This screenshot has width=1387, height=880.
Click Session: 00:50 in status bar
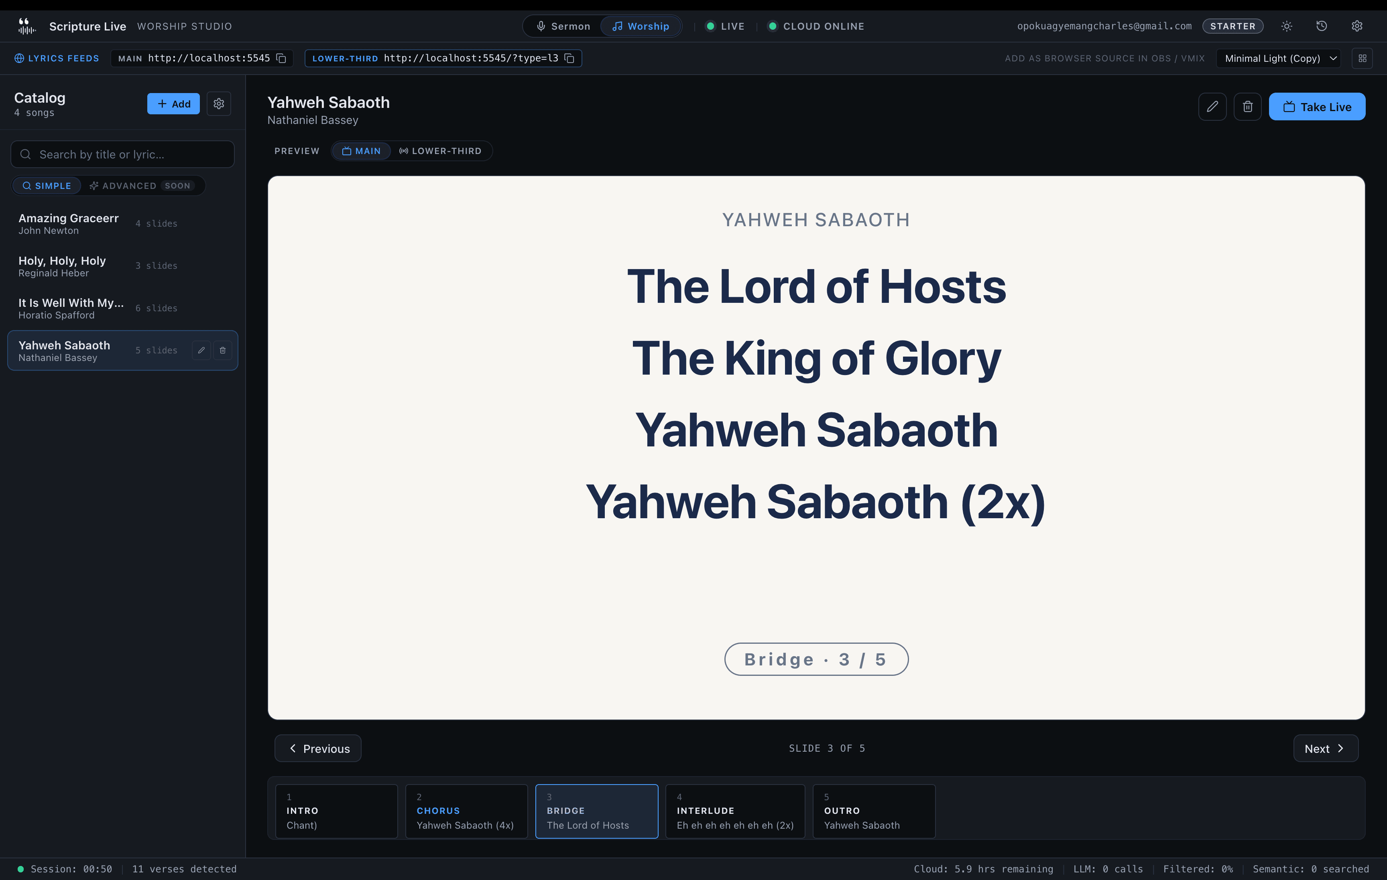coord(71,869)
